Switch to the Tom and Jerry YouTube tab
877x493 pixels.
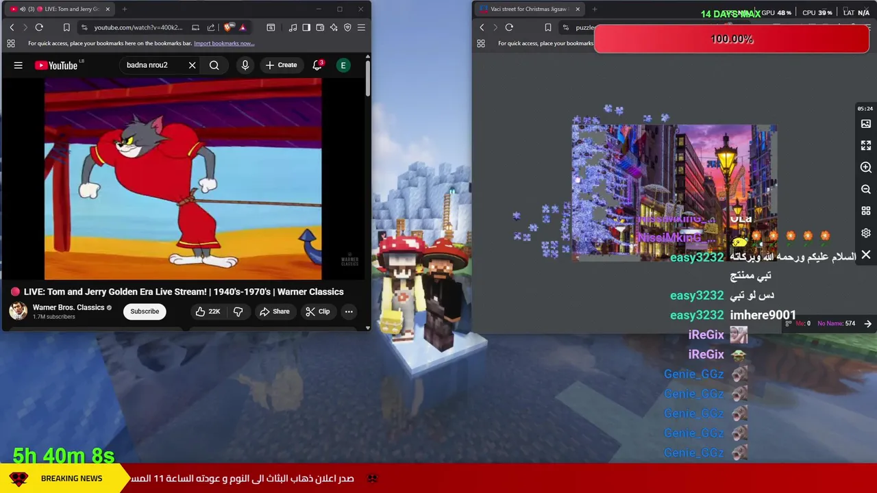pos(61,9)
